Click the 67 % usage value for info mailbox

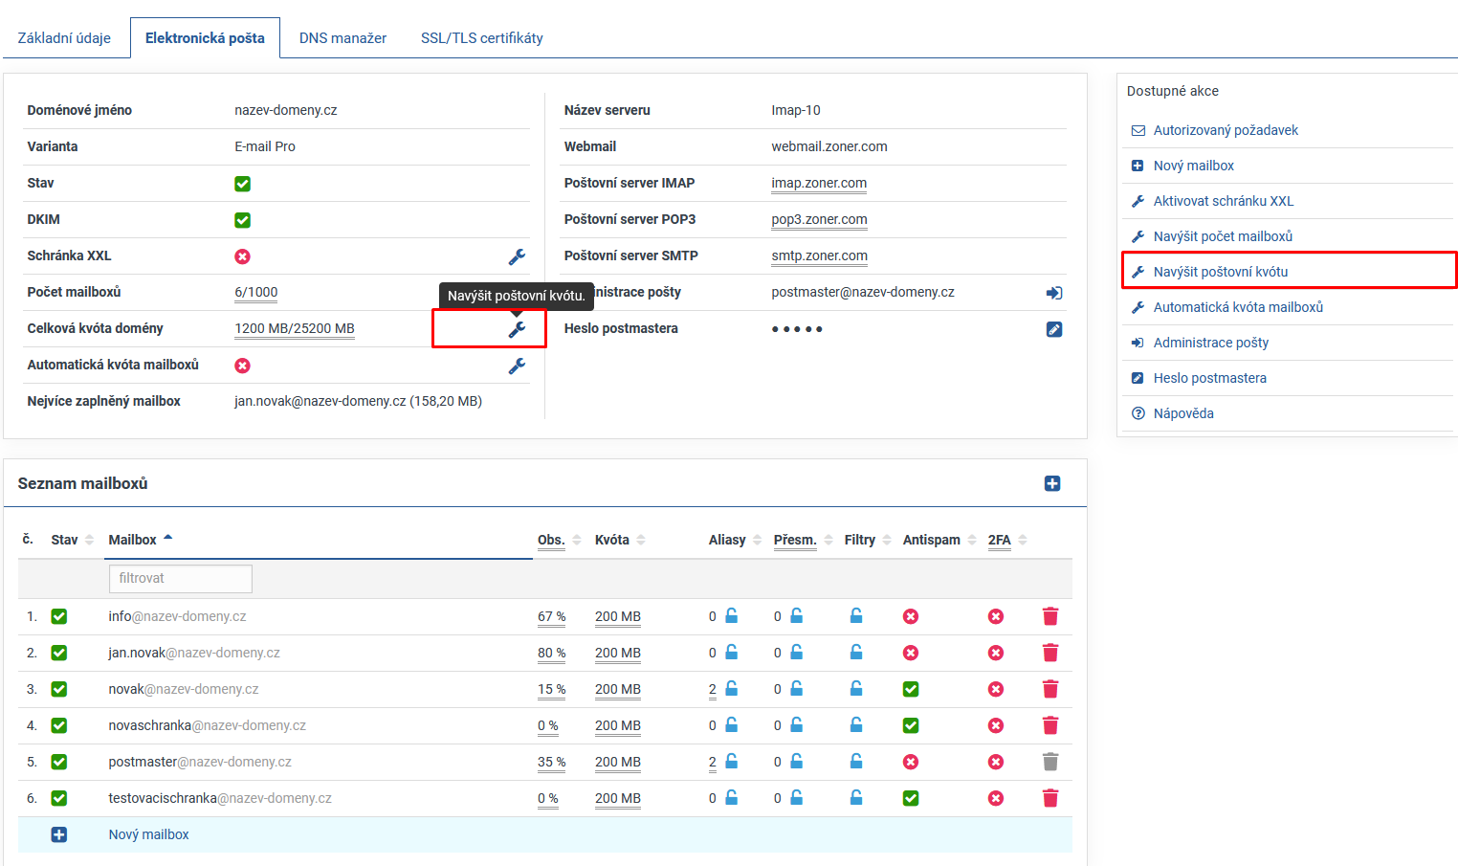551,616
